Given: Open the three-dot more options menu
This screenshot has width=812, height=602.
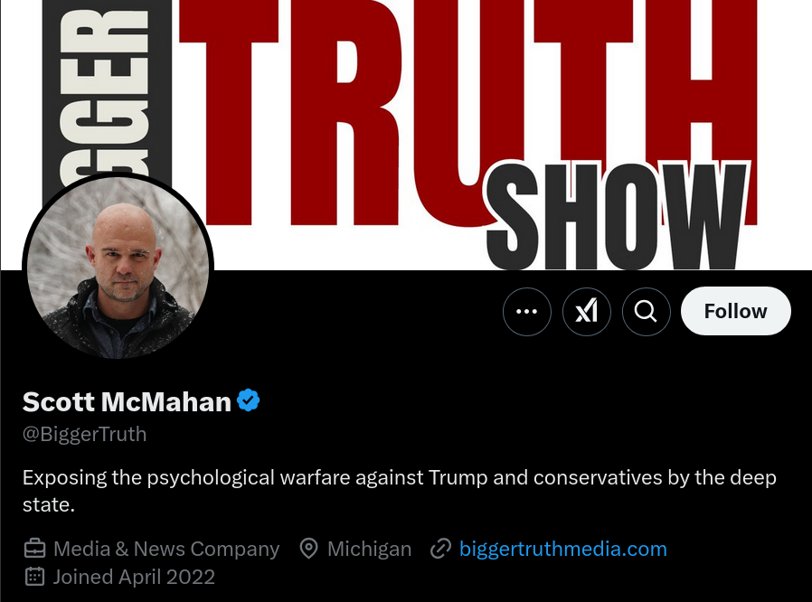Looking at the screenshot, I should click(526, 312).
